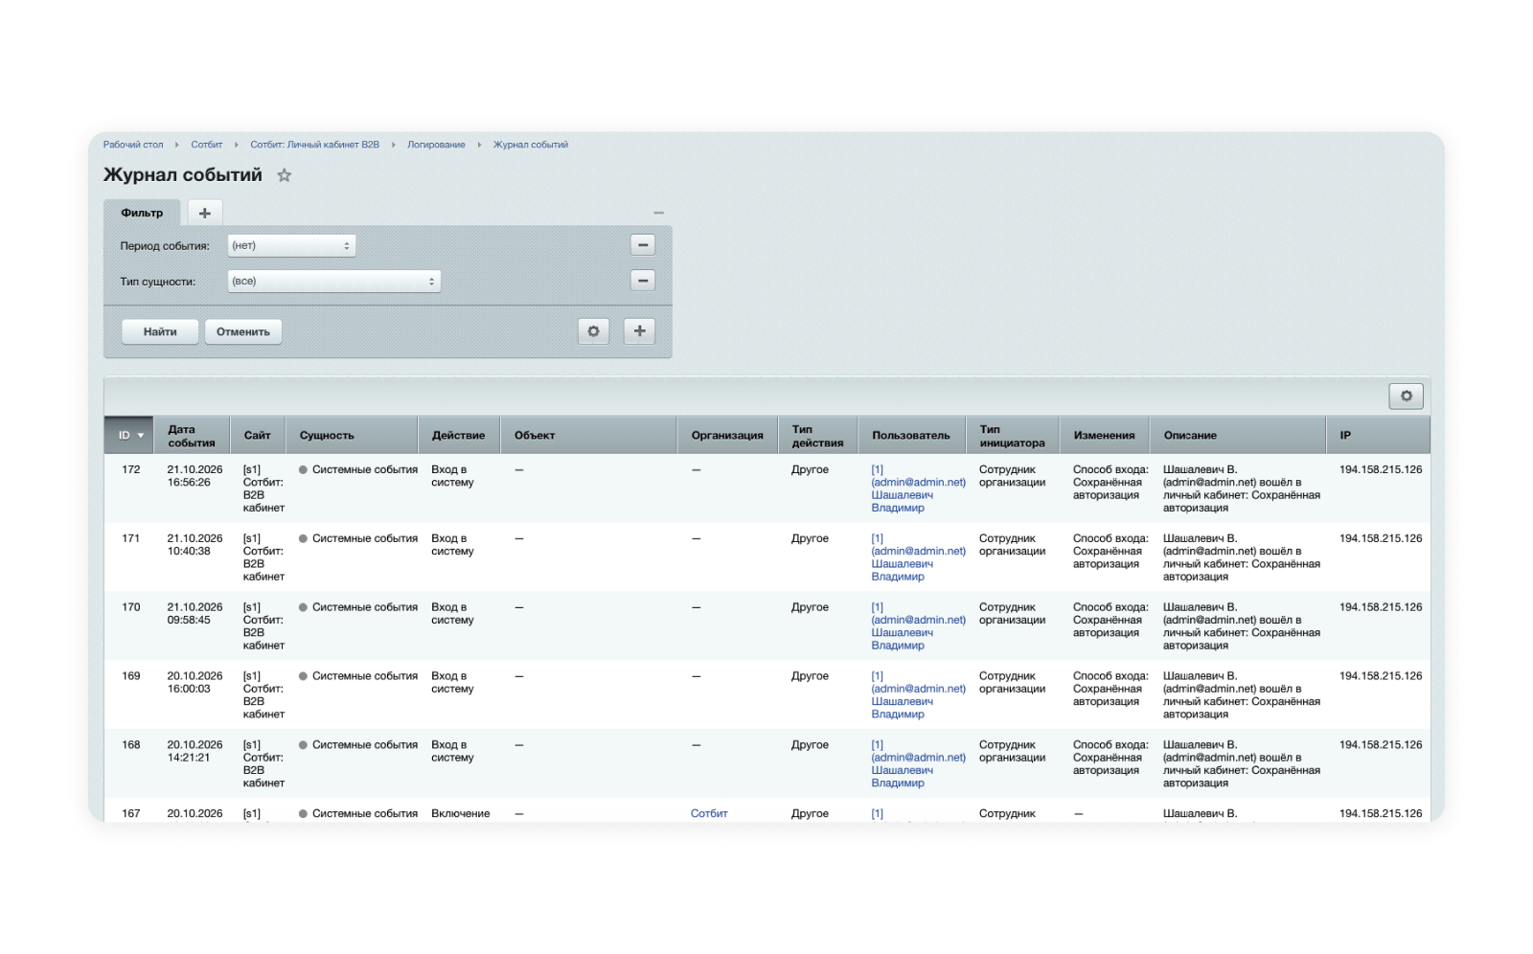Sort by Тип инициатора column header
The height and width of the screenshot is (954, 1533).
click(x=1013, y=435)
